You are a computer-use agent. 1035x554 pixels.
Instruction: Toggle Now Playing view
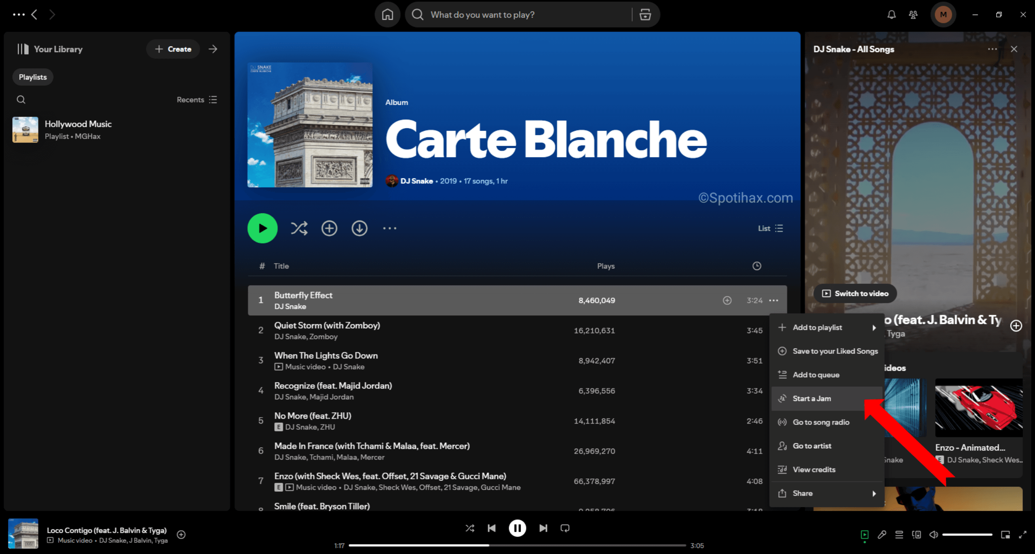pyautogui.click(x=865, y=535)
